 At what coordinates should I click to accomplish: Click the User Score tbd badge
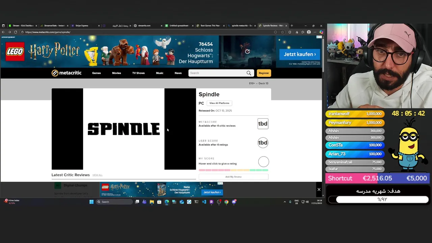tap(263, 143)
